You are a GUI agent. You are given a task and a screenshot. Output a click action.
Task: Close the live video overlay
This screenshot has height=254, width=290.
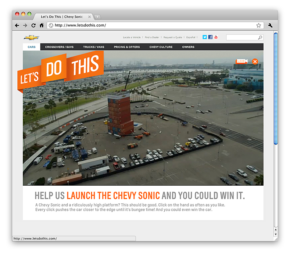click(x=255, y=62)
